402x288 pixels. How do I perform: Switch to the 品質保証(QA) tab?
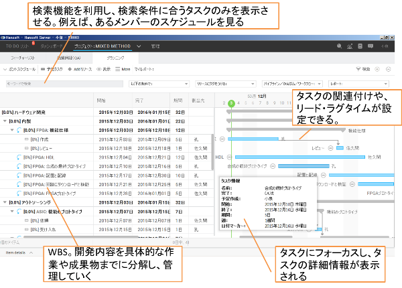pos(69,58)
